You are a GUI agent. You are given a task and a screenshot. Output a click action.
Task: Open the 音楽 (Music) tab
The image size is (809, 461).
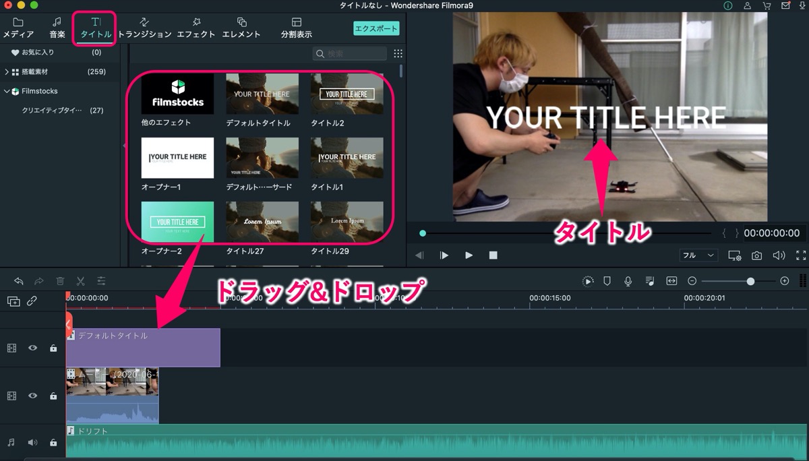(57, 28)
